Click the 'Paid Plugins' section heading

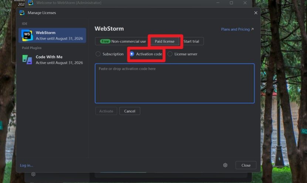point(32,48)
